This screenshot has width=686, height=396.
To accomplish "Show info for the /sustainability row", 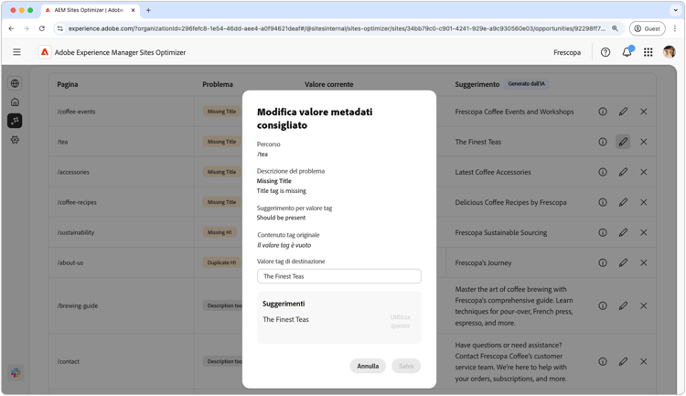I will click(603, 232).
